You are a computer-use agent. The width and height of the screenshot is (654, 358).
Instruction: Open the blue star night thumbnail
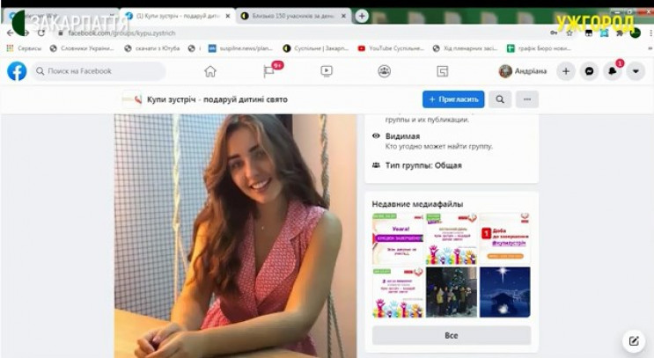click(504, 292)
